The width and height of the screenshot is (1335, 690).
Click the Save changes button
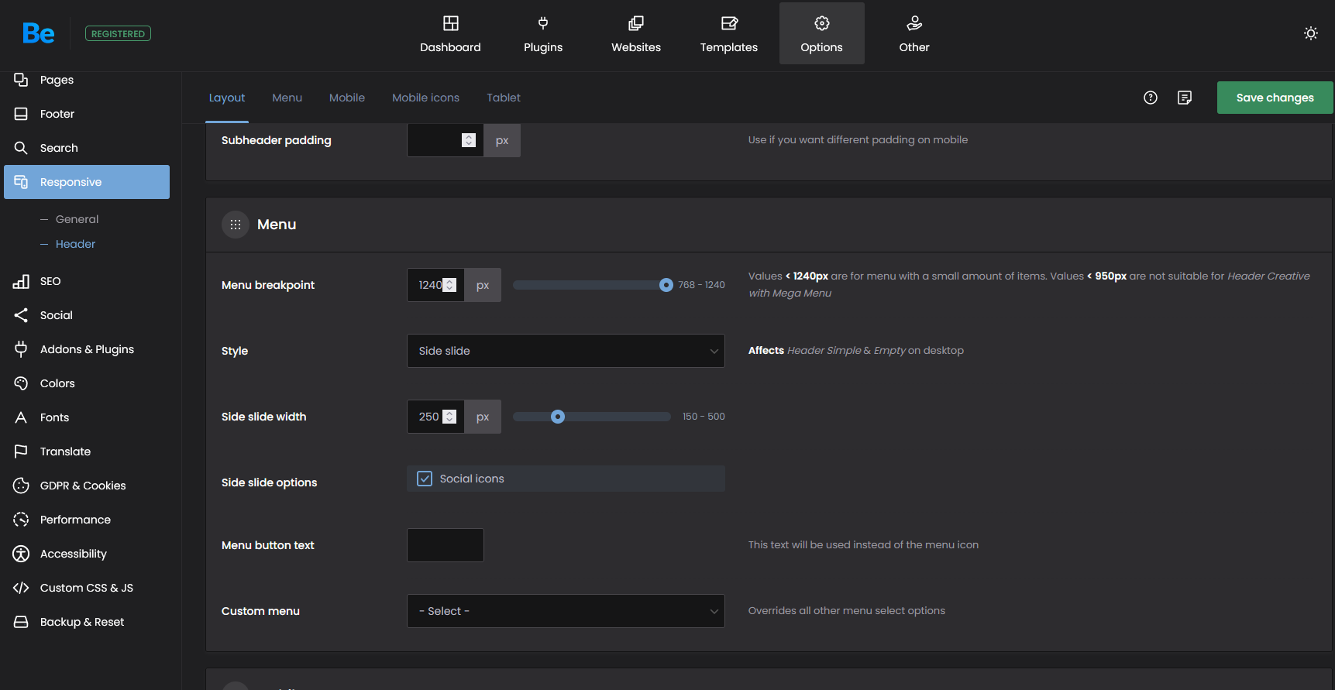1275,98
